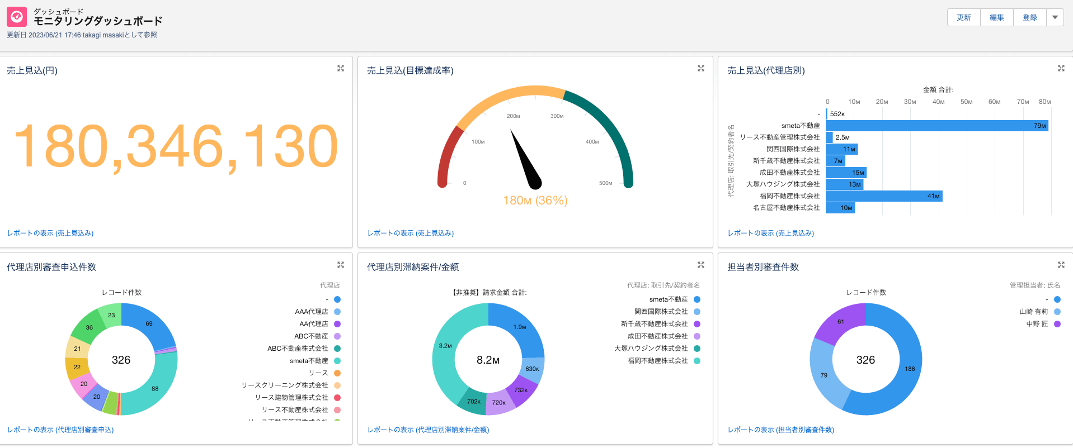The image size is (1073, 448).
Task: Select smeta不動産 dot in 代理店別審査申込件数 legend
Action: [x=337, y=361]
